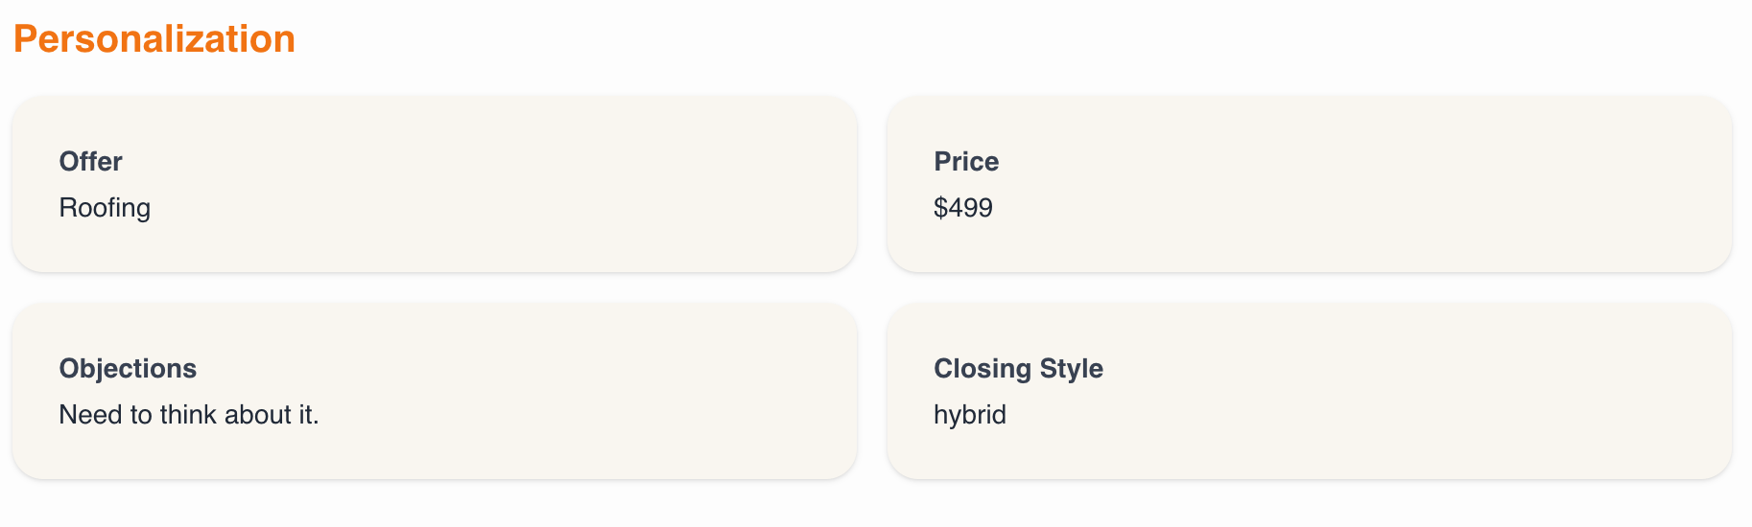The image size is (1752, 527).
Task: Click the Closing Style label
Action: [x=1018, y=368]
